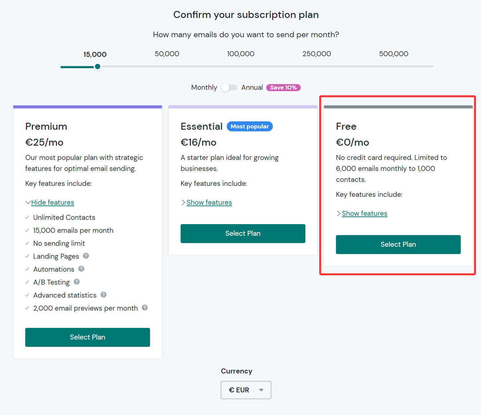
Task: Toggle Monthly/Annual billing switch
Action: click(x=229, y=87)
